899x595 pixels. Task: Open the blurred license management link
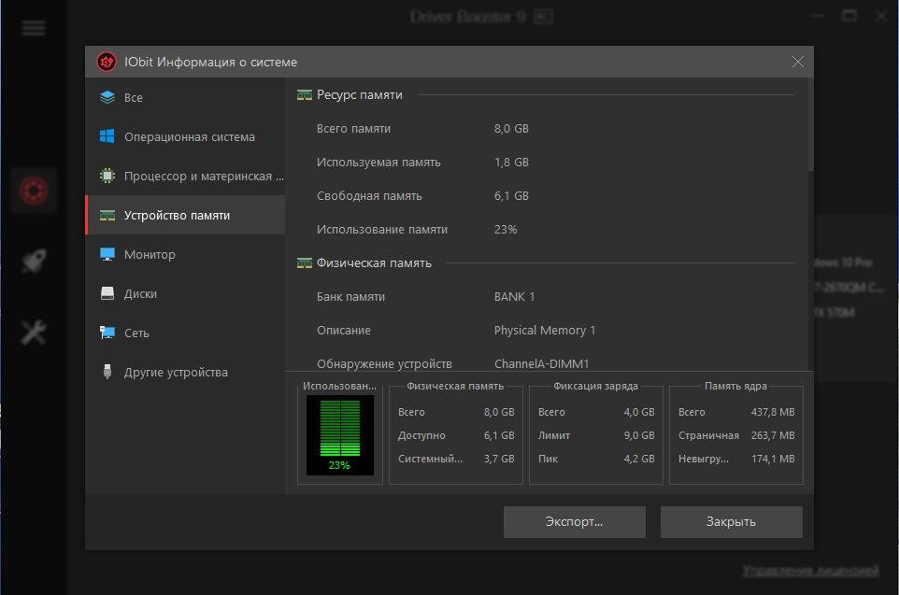[811, 571]
